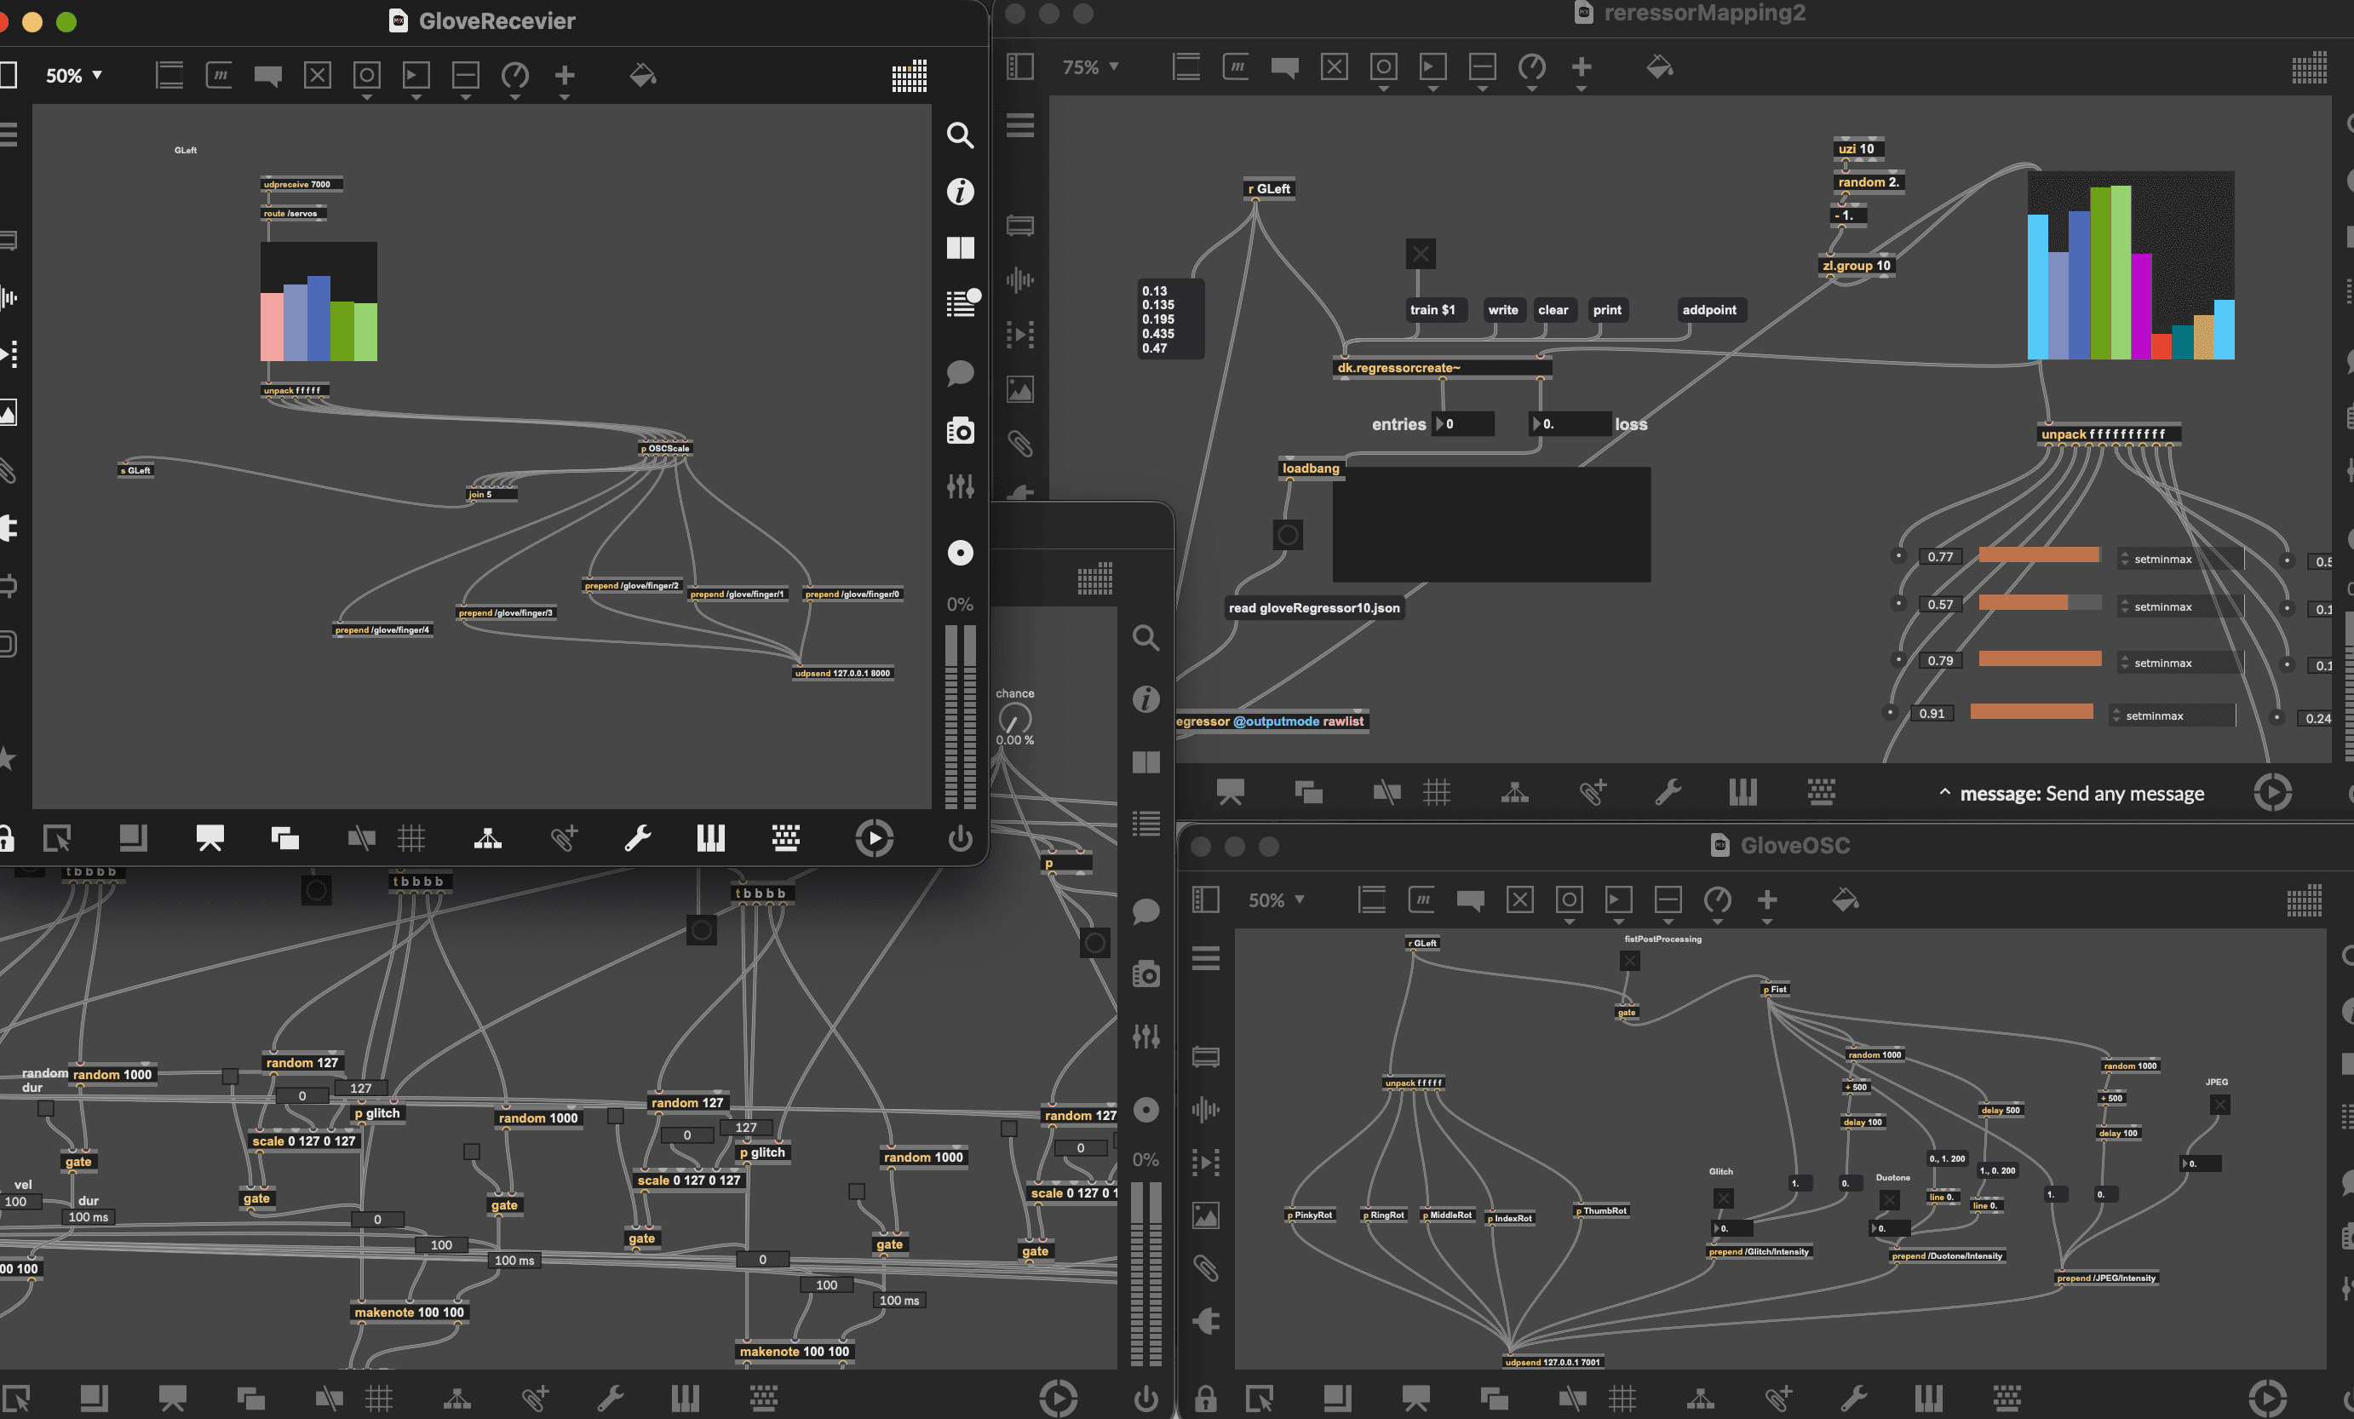This screenshot has height=1419, width=2354.
Task: Select udpsend 127.0.0.1 8000 object
Action: 842,674
